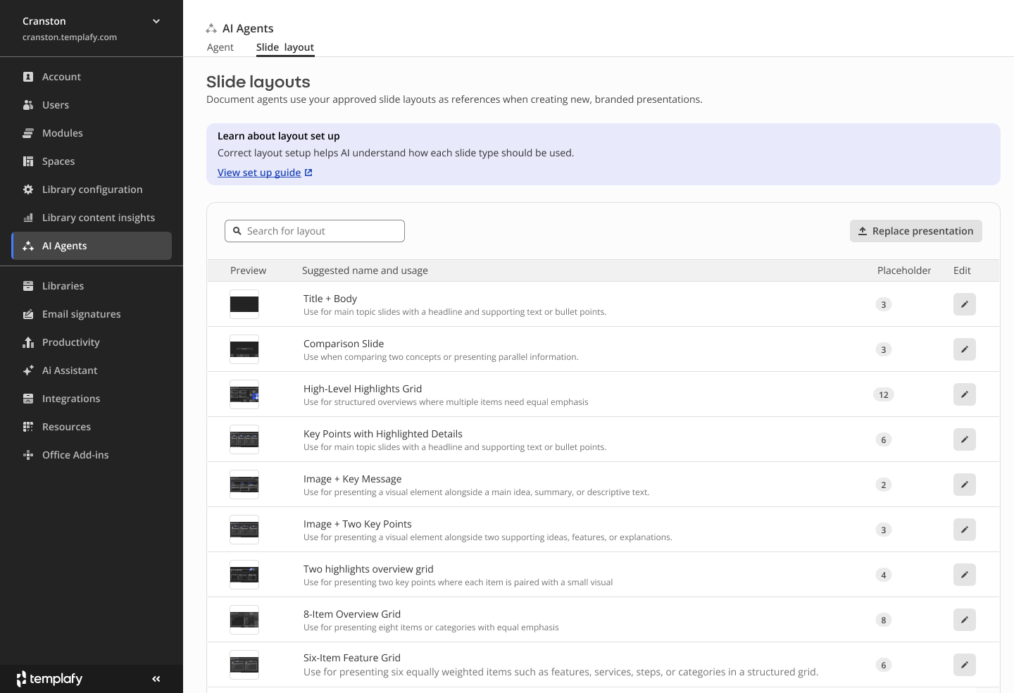Switch to the Agent tab
The width and height of the screenshot is (1014, 693).
(220, 47)
